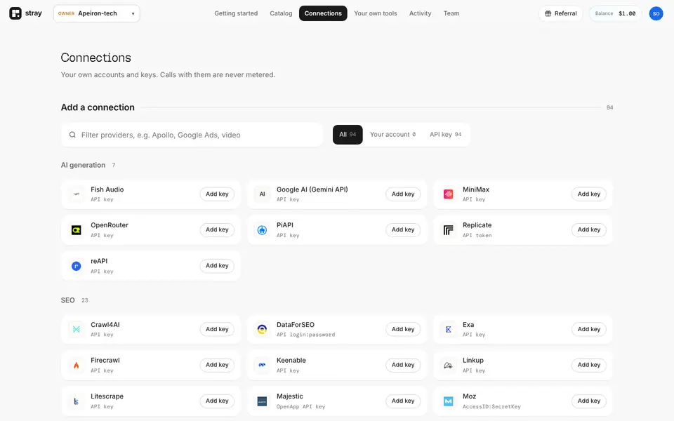Viewport: 674px width, 421px height.
Task: Add key for Fish Audio
Action: pyautogui.click(x=217, y=194)
